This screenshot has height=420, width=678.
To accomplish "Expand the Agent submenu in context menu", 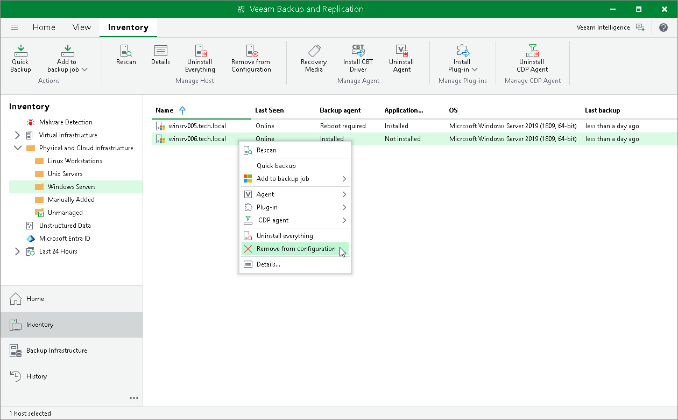I will [344, 194].
